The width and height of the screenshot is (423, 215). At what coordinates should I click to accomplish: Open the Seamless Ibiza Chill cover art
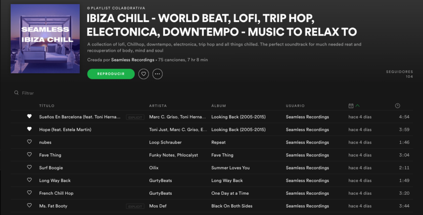[x=45, y=38]
